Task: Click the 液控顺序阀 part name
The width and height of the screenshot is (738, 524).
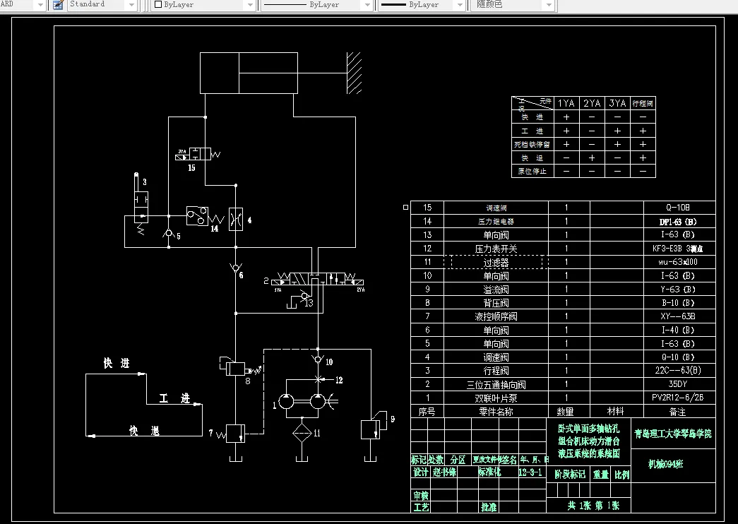Action: (x=496, y=316)
